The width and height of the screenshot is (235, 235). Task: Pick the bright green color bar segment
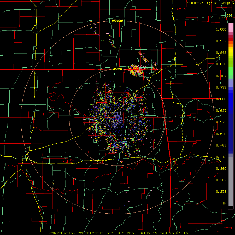point(231,71)
